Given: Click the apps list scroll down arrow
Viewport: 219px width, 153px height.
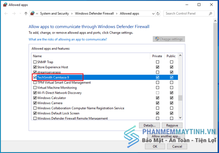Looking at the screenshot, I should point(180,118).
